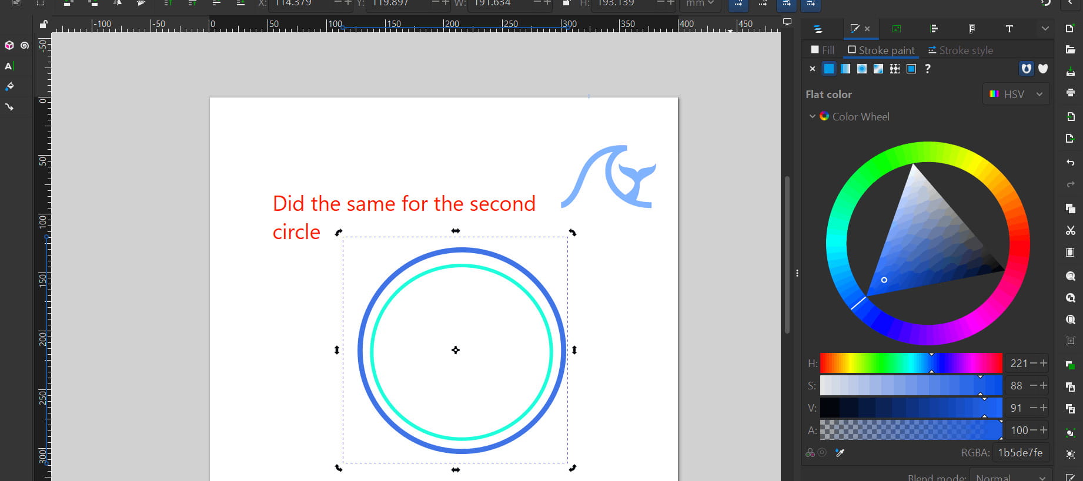
Task: Adjust the Hue slider
Action: (911, 364)
